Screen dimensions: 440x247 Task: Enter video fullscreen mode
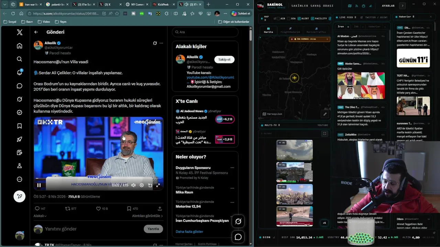coord(158,185)
